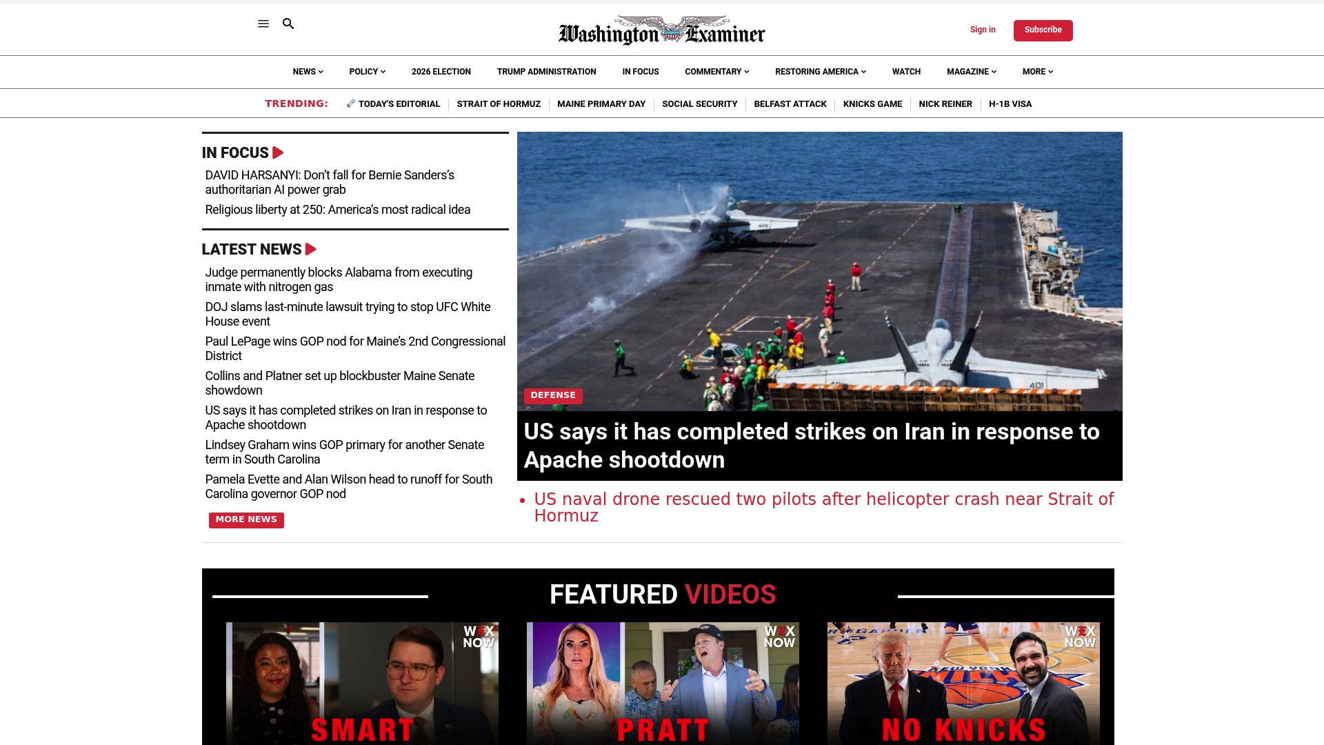Open Iran strikes story in Latest News list
This screenshot has height=745, width=1324.
(x=346, y=417)
